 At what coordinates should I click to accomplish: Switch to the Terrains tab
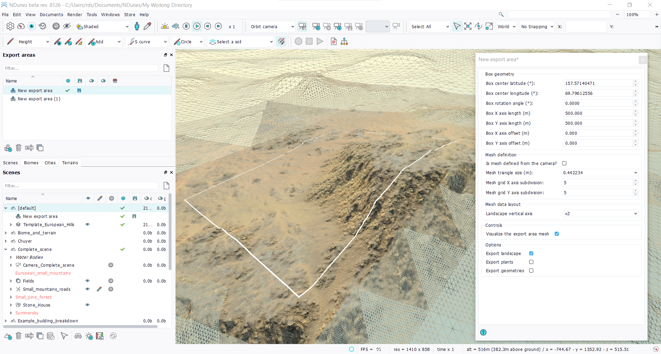point(70,163)
